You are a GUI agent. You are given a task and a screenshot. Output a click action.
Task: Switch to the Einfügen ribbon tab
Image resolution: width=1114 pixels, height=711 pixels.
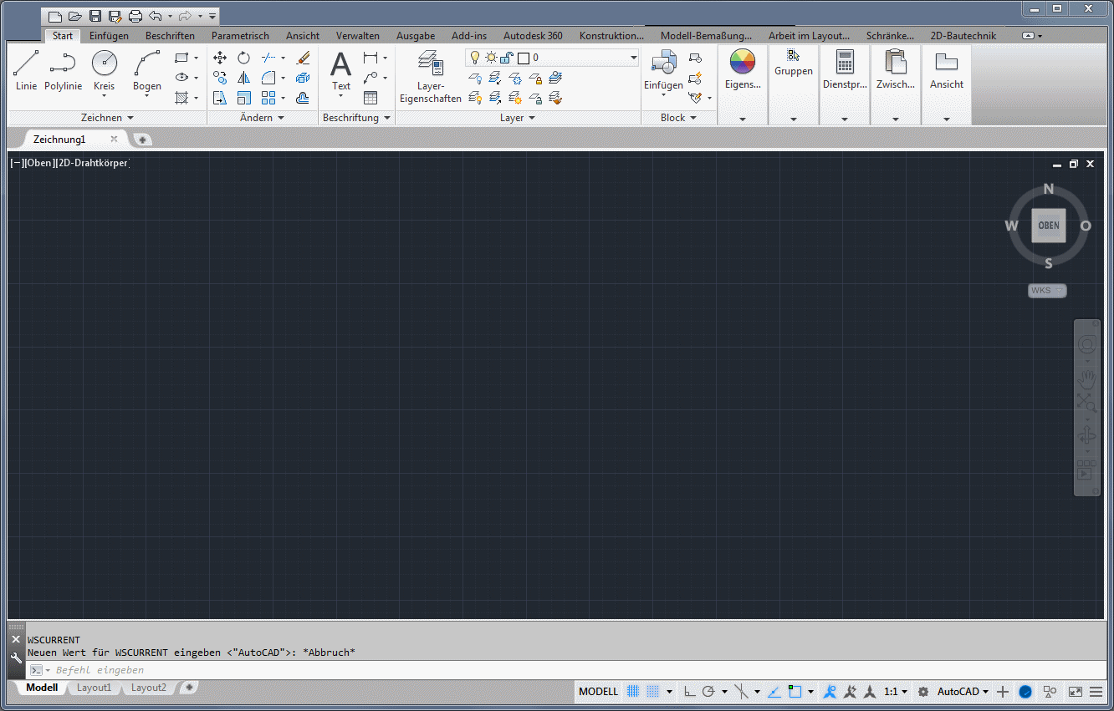point(109,36)
